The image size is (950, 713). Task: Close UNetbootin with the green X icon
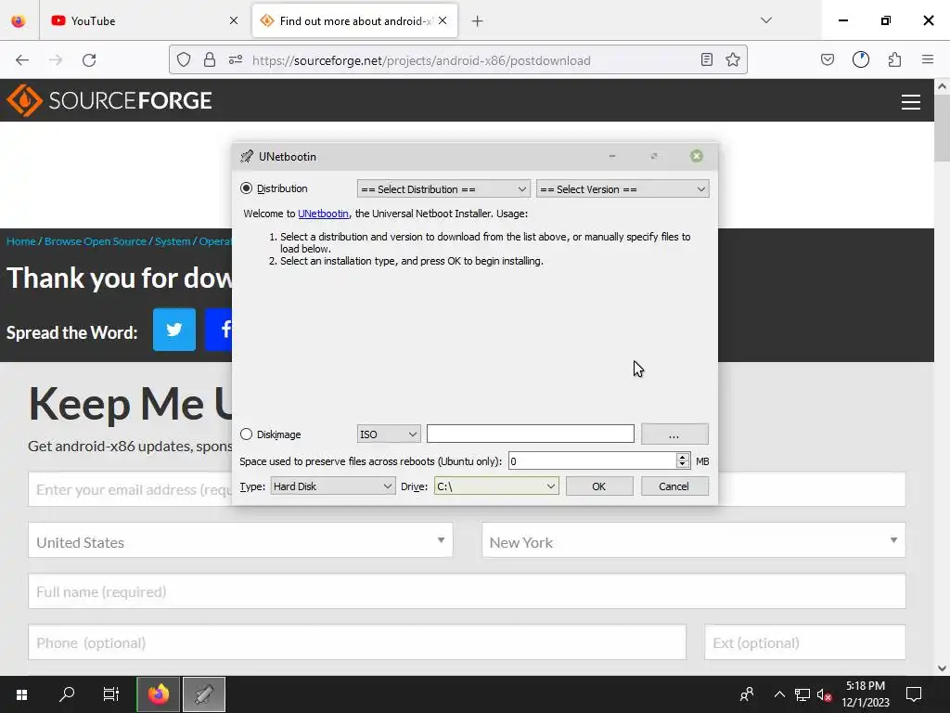[697, 156]
